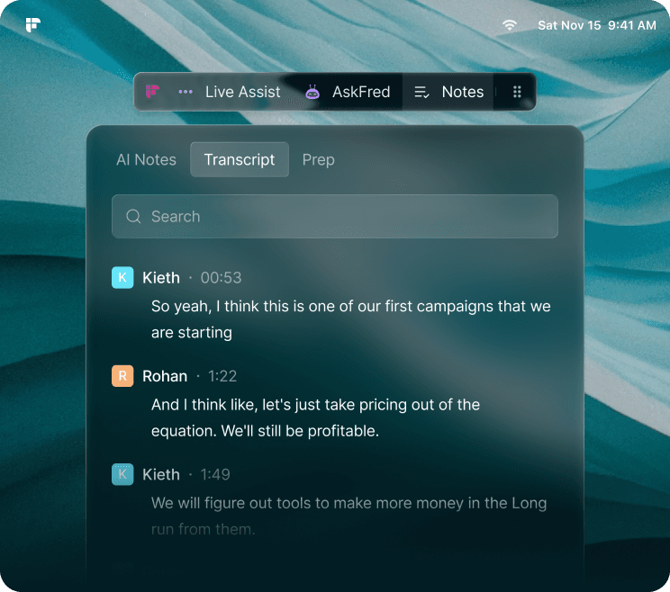Click the Fireflies logo in the floating toolbar

click(153, 92)
